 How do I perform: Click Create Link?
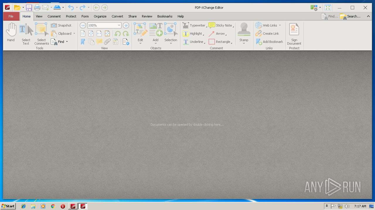click(x=267, y=34)
